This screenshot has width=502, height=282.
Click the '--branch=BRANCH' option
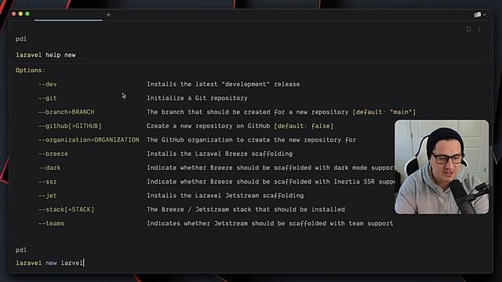[x=66, y=112]
